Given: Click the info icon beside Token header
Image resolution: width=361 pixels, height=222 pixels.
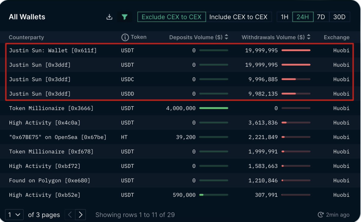Looking at the screenshot, I should pos(125,37).
